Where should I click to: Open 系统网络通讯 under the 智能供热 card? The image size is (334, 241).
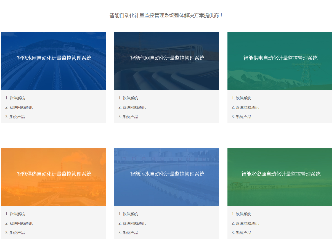(x=19, y=223)
